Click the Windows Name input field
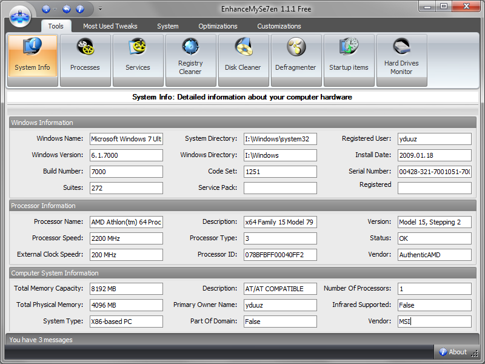The height and width of the screenshot is (364, 485). click(126, 138)
